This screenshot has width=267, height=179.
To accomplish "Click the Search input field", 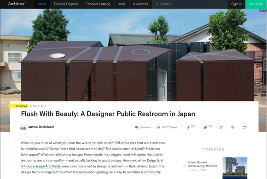I will [x=190, y=4].
